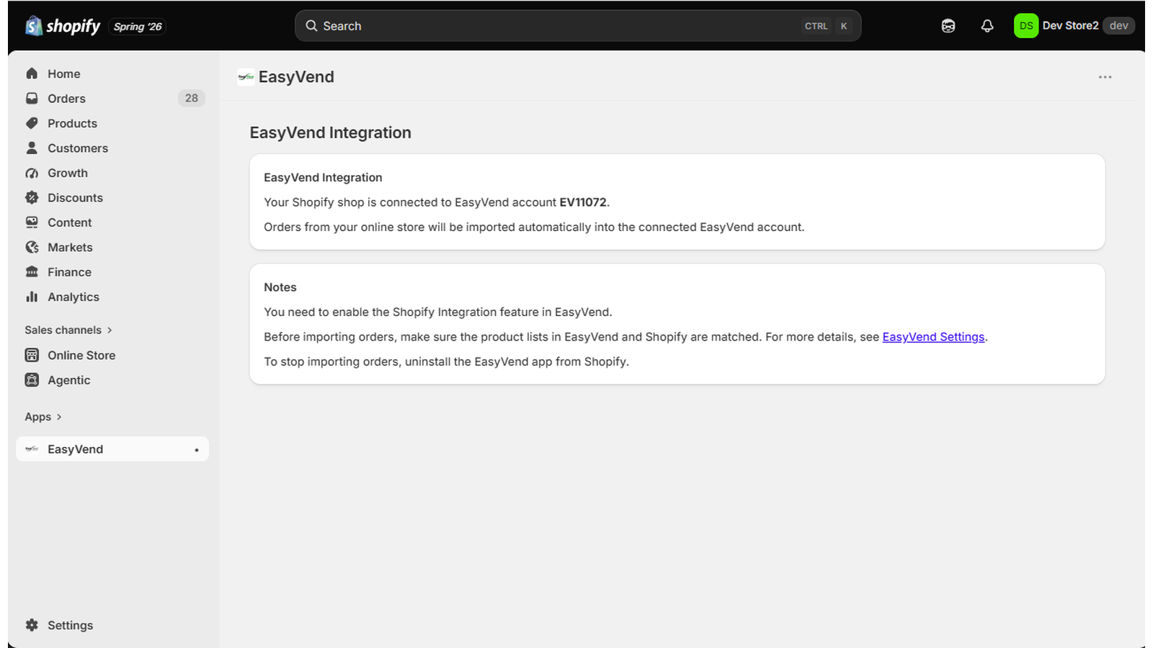Click the 28 orders count badge

pos(191,98)
